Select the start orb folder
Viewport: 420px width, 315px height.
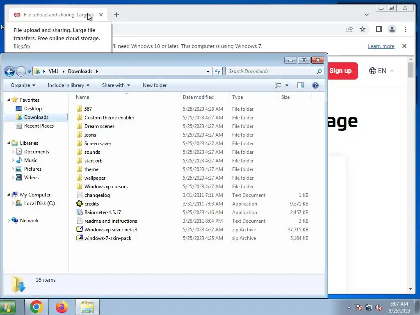click(x=93, y=160)
